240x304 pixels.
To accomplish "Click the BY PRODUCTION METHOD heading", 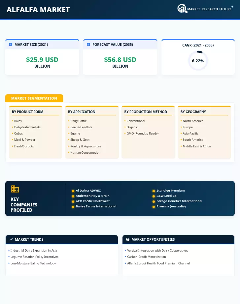I will pyautogui.click(x=146, y=112).
